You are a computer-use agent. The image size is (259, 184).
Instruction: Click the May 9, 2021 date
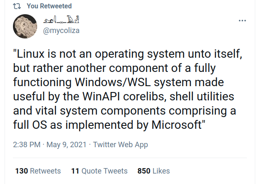(66, 145)
